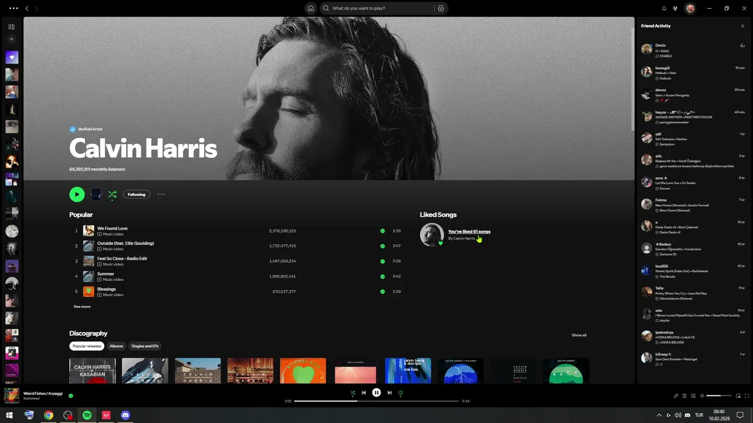The image size is (753, 423).
Task: Open Connect to a device icon
Action: click(693, 395)
